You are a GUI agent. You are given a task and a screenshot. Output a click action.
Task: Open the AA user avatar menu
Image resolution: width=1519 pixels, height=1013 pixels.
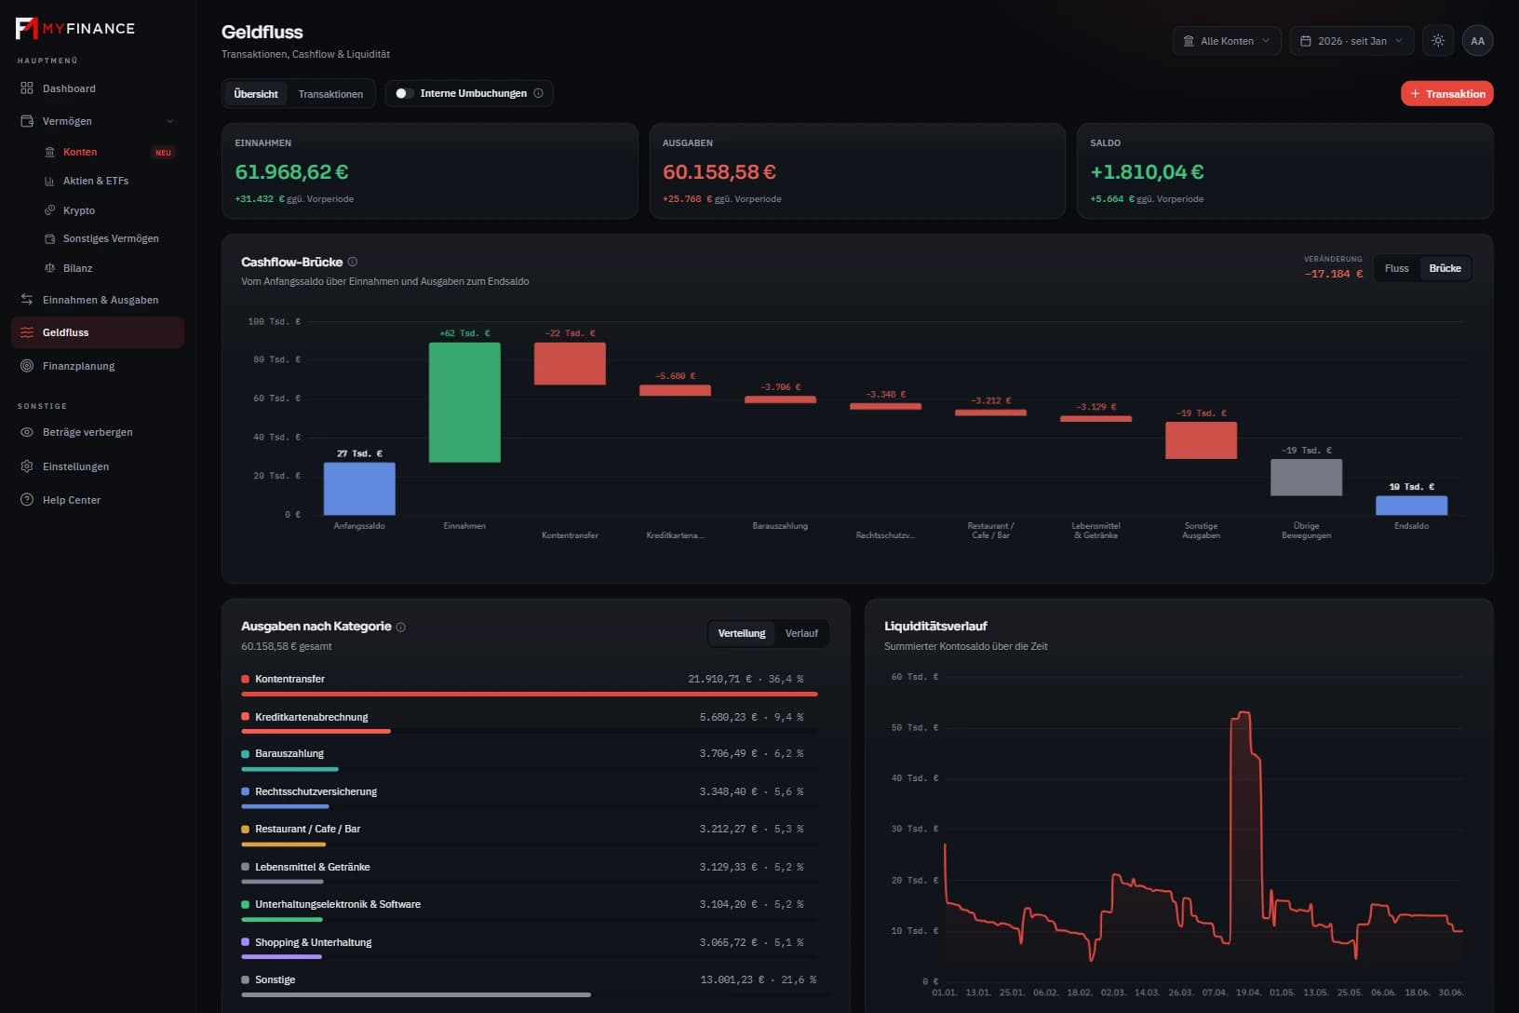coord(1477,41)
